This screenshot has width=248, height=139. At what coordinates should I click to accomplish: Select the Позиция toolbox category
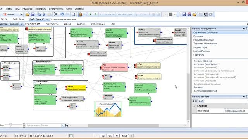[198, 36]
